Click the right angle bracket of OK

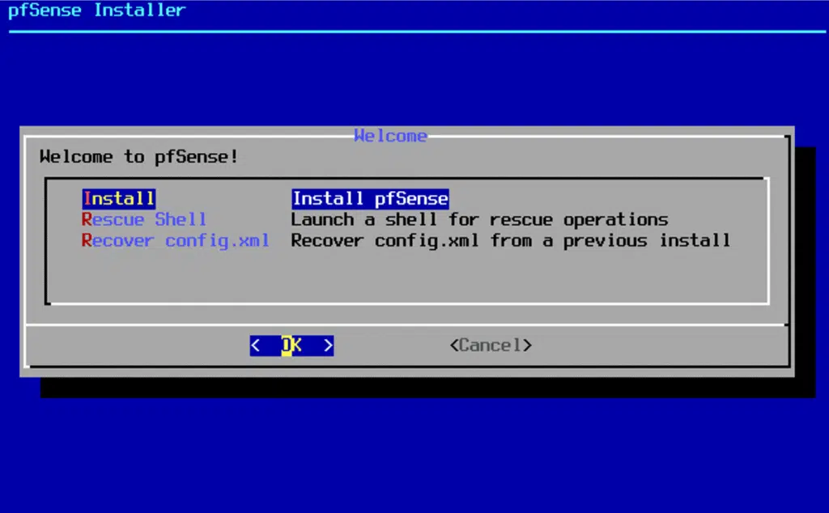pos(329,346)
